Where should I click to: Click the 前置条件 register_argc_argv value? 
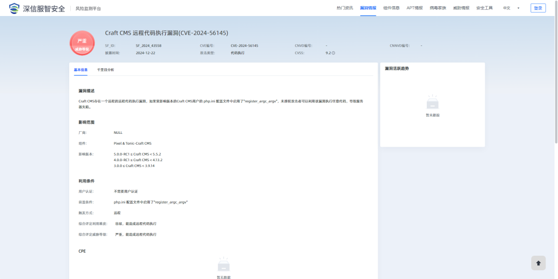pos(151,202)
